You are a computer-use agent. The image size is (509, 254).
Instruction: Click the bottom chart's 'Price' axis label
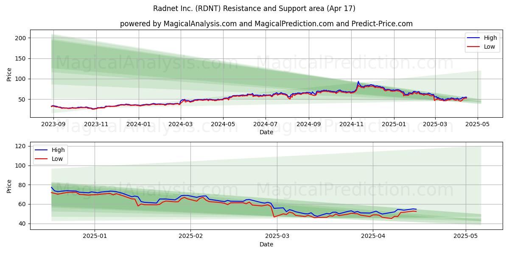coord(9,186)
